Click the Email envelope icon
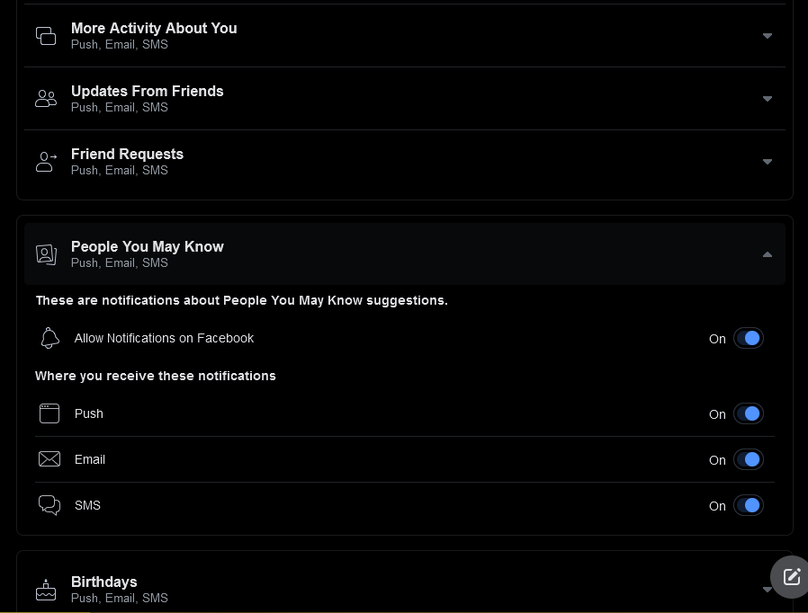Screen dimensions: 808x613 pyautogui.click(x=49, y=459)
